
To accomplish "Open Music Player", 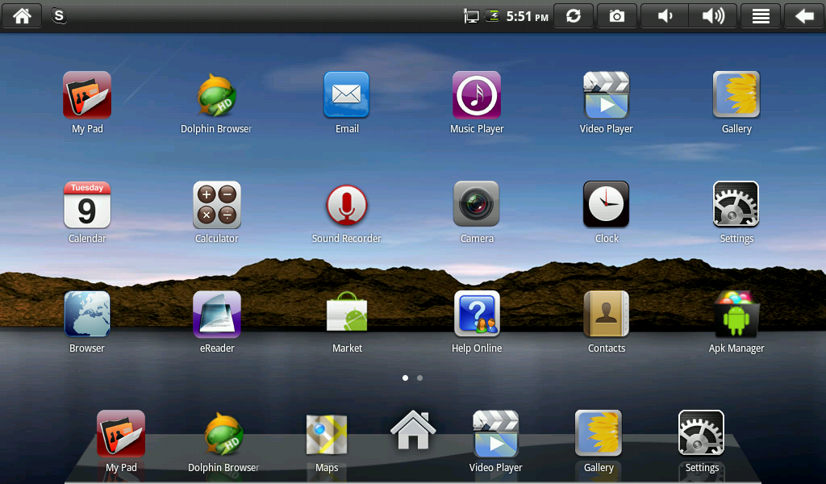I will point(477,95).
